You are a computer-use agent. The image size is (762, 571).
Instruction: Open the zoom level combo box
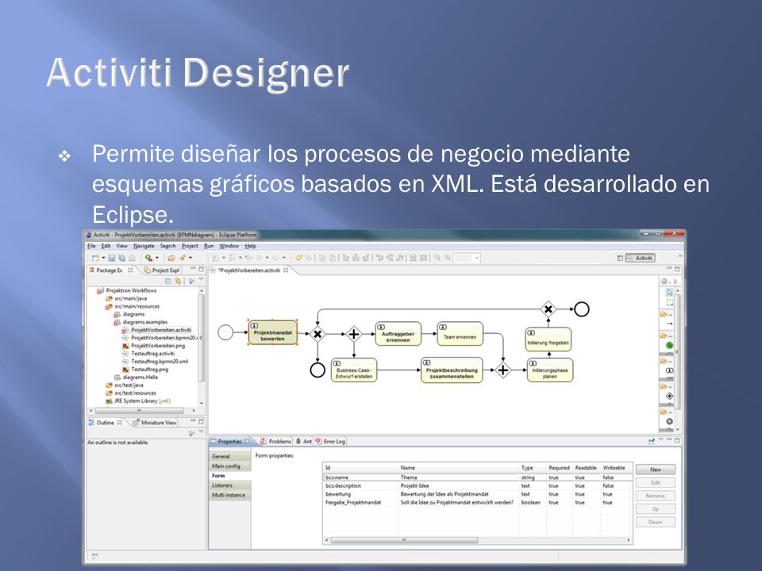tap(468, 258)
